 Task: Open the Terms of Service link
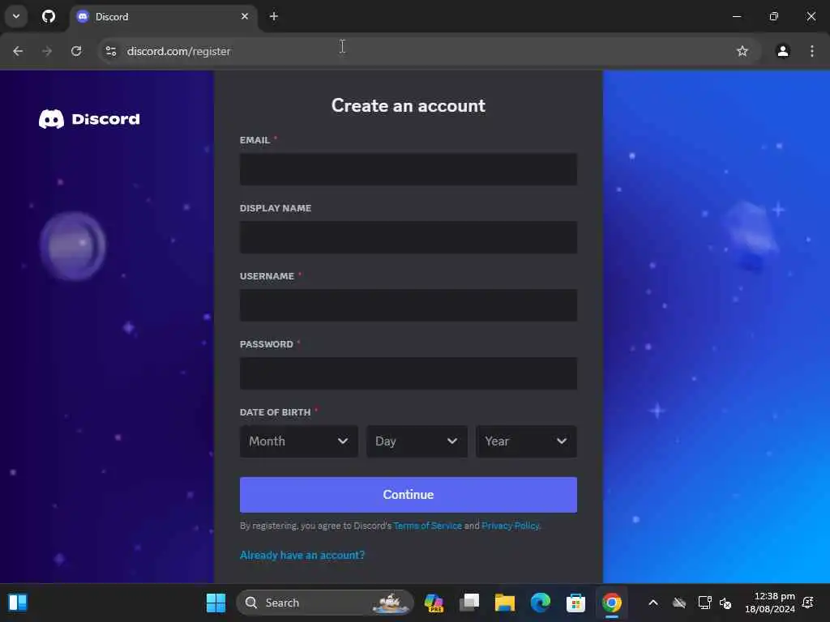pyautogui.click(x=428, y=526)
